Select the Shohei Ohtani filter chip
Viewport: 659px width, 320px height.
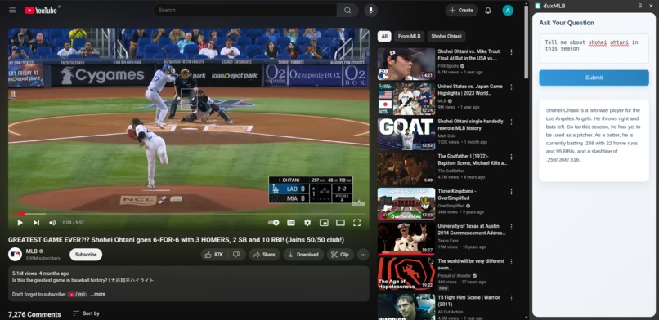(x=446, y=37)
